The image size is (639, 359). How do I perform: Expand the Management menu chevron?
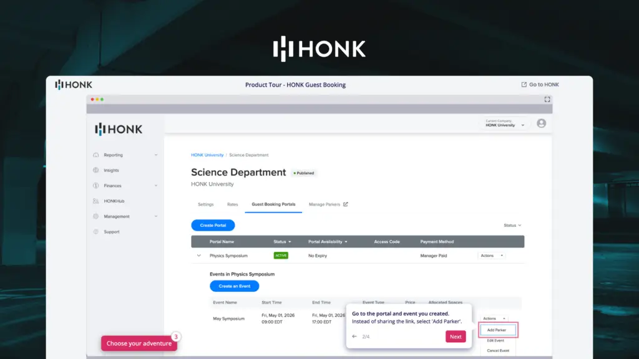tap(155, 216)
